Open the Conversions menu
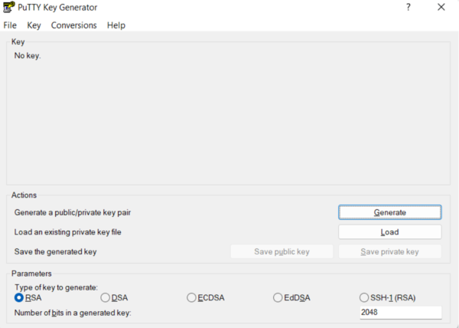This screenshot has width=459, height=328. pos(73,25)
